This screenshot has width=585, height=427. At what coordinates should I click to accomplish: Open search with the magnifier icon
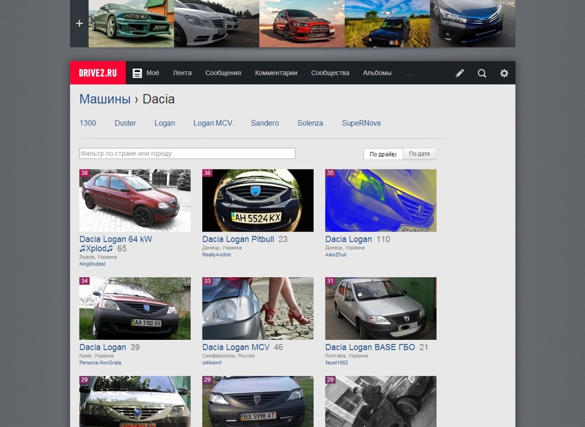[481, 73]
